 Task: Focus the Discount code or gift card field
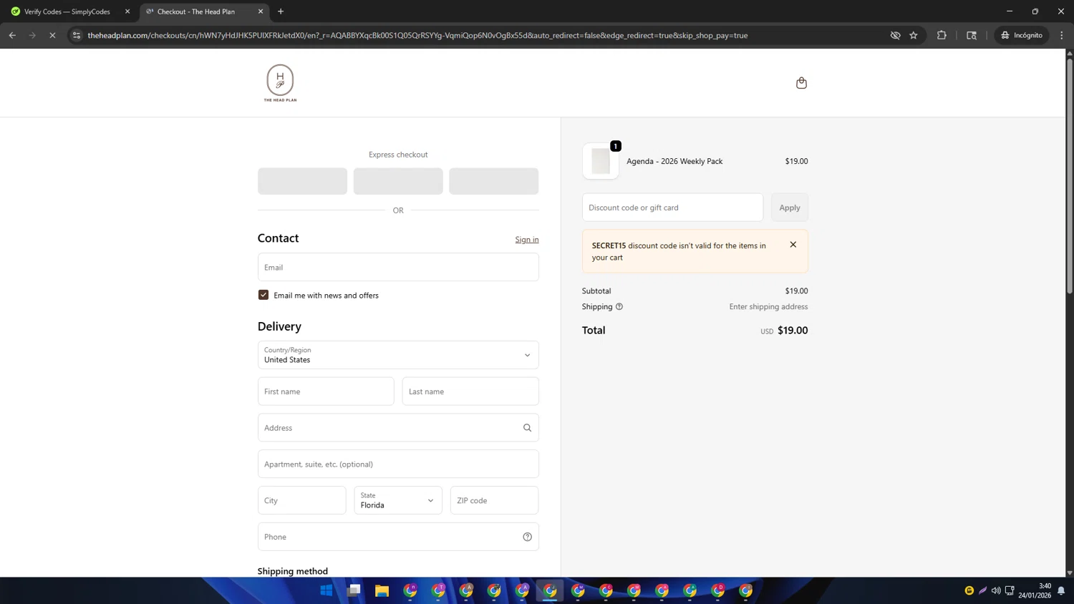[x=672, y=208]
